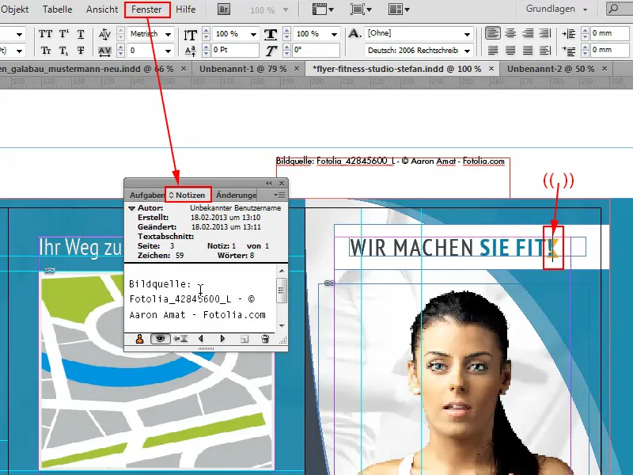Open the Fenster menu
The width and height of the screenshot is (633, 475).
click(146, 9)
